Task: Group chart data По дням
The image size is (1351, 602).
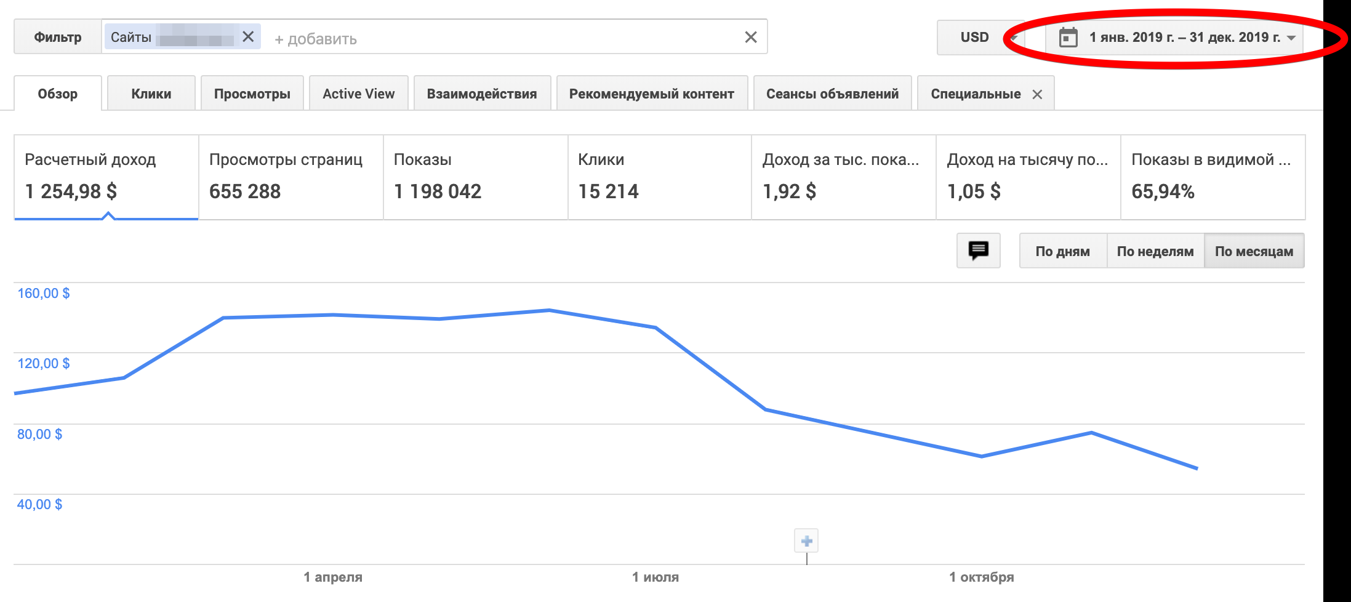Action: (1062, 251)
